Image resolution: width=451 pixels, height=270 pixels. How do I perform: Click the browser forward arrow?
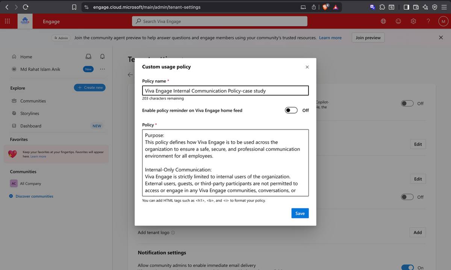click(16, 7)
